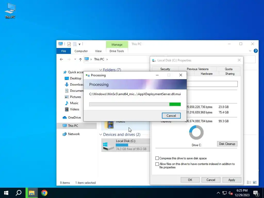264x198 pixels.
Task: Close the Processing dialog
Action: pyautogui.click(x=181, y=75)
